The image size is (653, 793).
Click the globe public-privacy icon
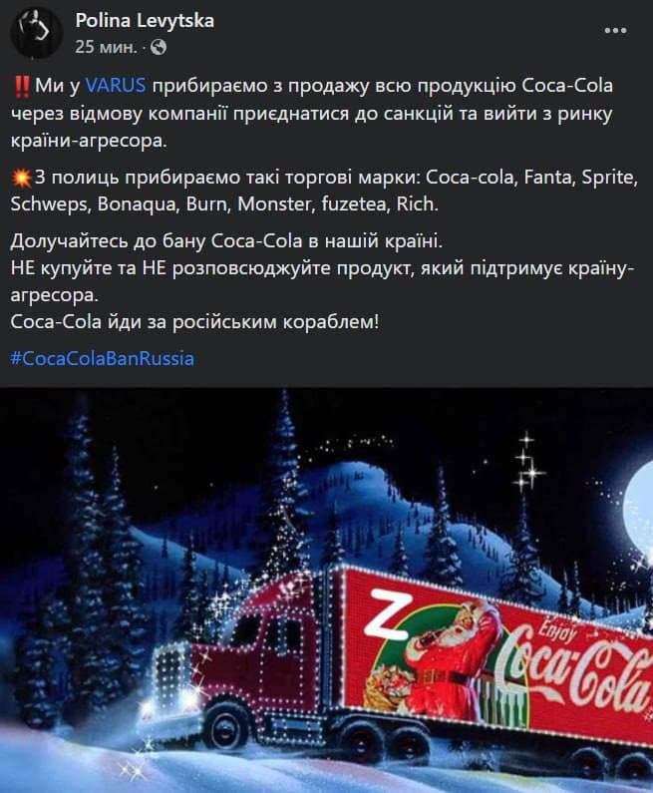[x=159, y=47]
